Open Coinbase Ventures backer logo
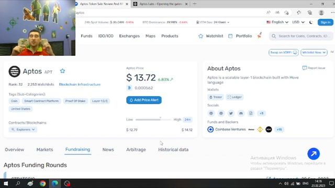 click(210, 130)
